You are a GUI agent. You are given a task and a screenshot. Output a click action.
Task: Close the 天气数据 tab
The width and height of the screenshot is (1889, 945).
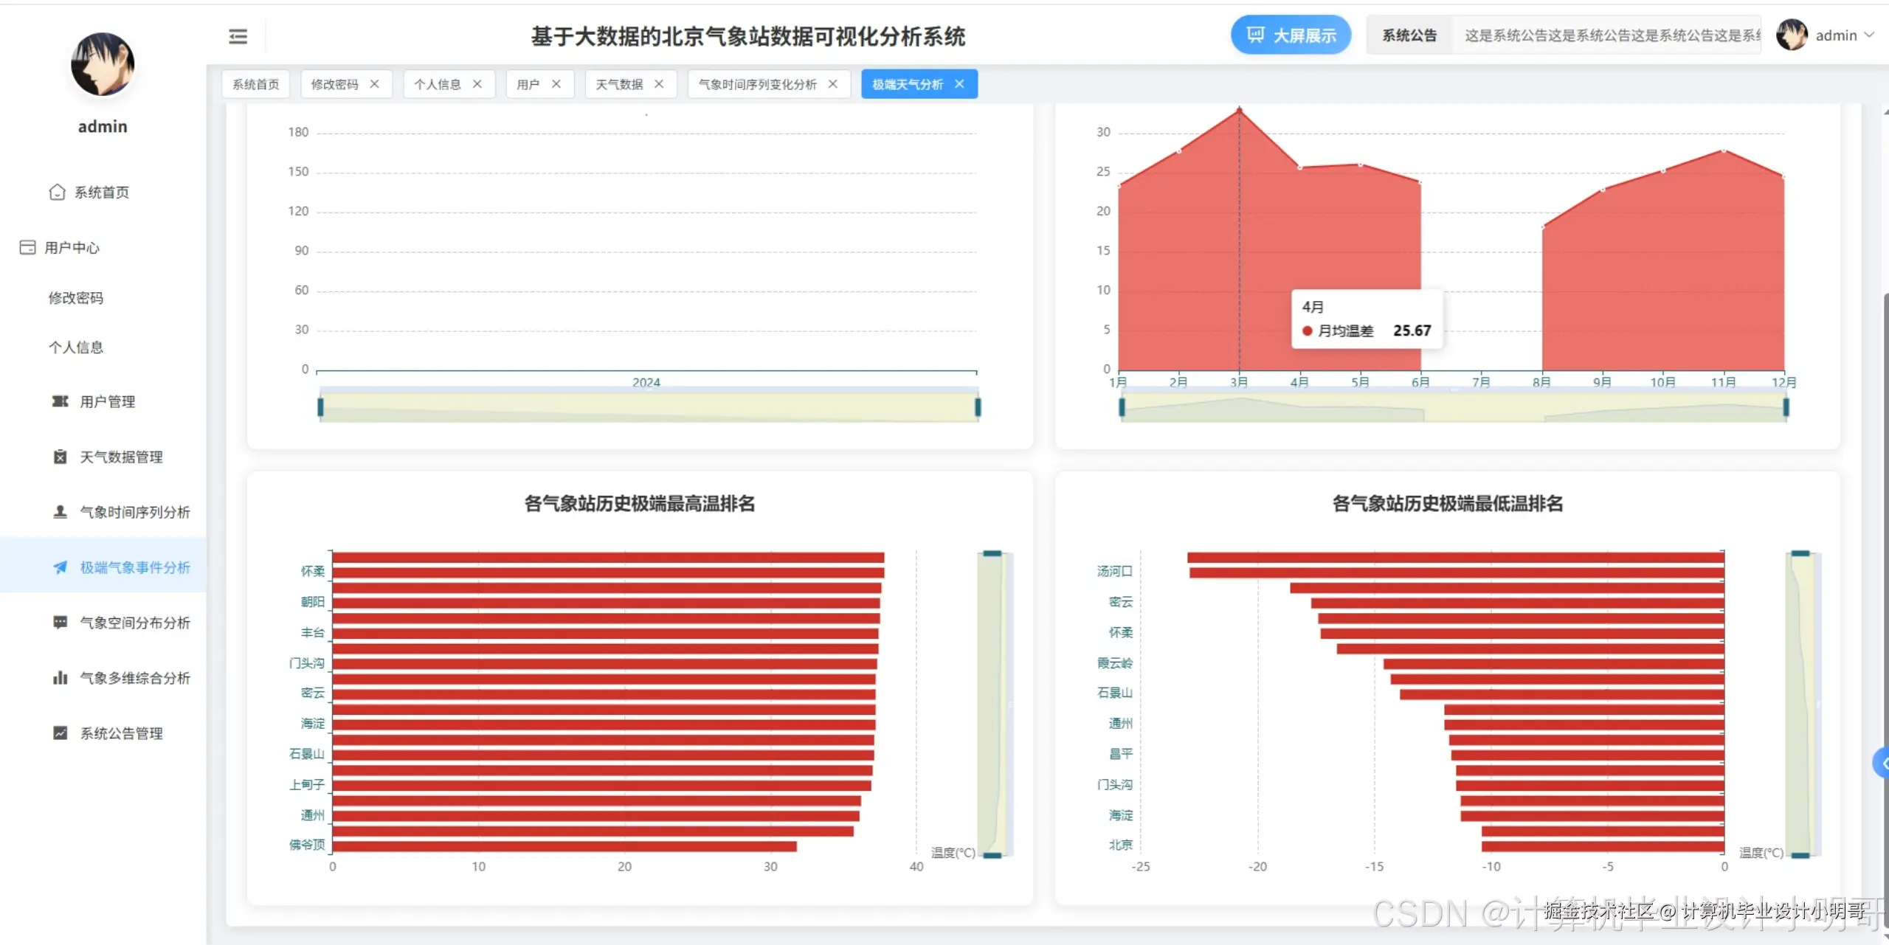point(659,84)
